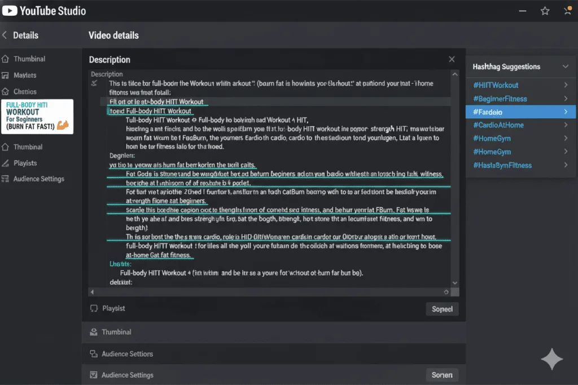Click the Audience Settings bottom row label

tap(128, 375)
